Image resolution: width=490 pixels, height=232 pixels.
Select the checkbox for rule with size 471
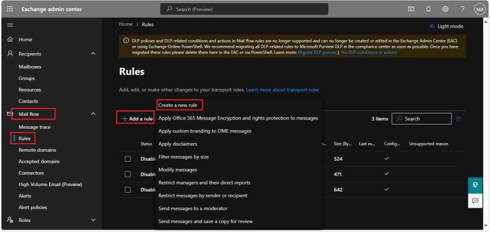127,174
